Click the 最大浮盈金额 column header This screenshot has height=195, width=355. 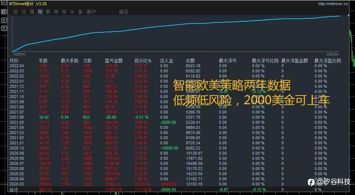(295, 61)
